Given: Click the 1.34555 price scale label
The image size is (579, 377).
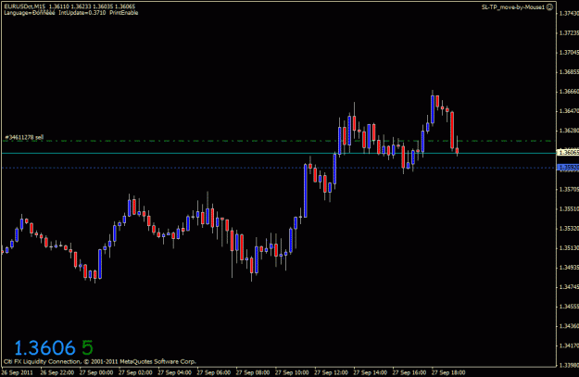Looking at the screenshot, I should point(569,307).
